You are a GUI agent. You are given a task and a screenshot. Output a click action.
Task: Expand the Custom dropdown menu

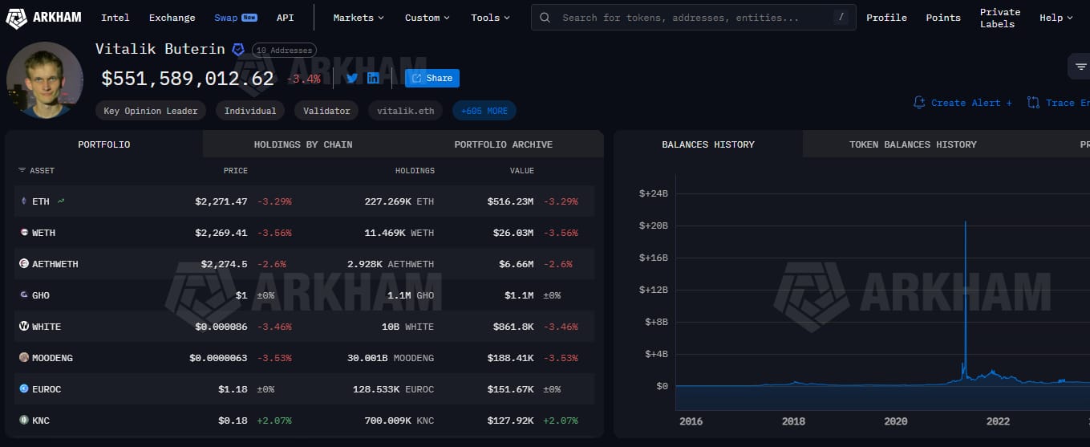pos(427,18)
